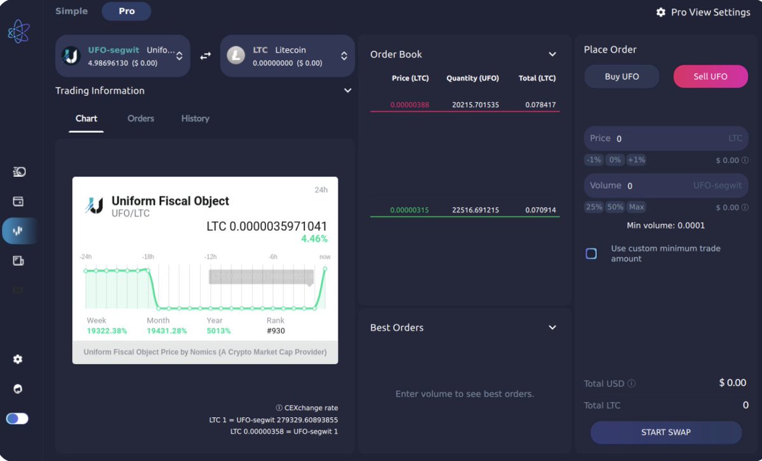
Task: Open the Litecoin coin selector dropdown
Action: click(288, 56)
